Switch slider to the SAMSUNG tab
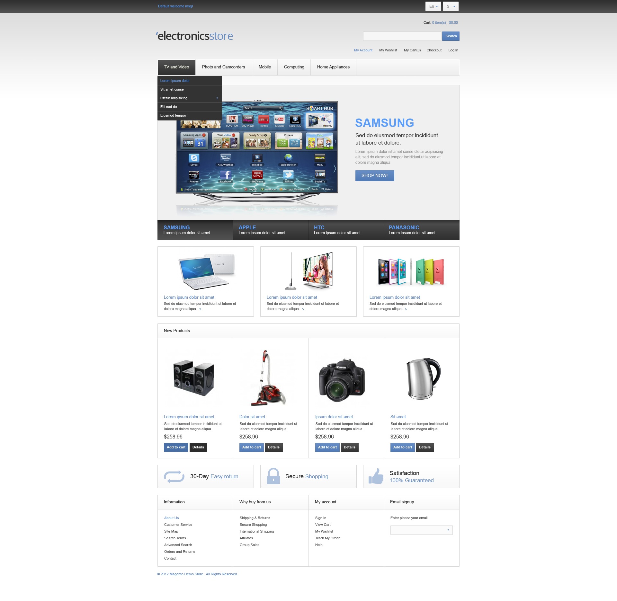 click(195, 230)
